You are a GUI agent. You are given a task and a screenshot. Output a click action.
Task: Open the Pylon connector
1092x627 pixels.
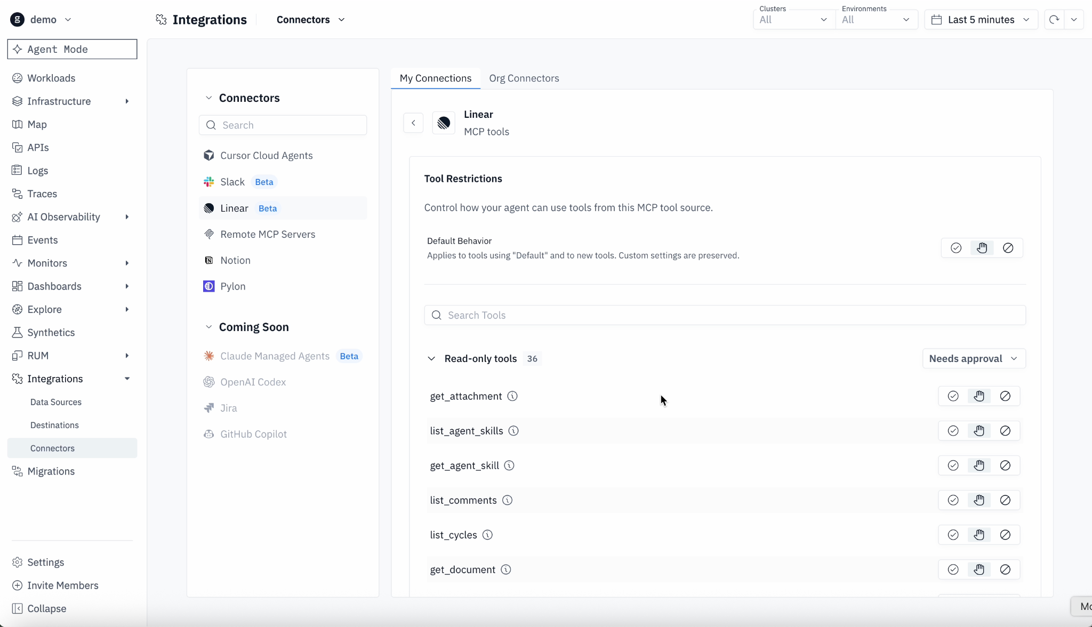pyautogui.click(x=283, y=286)
